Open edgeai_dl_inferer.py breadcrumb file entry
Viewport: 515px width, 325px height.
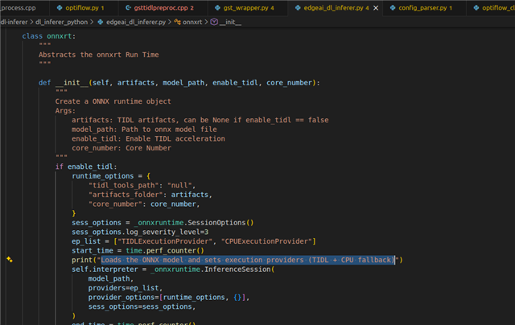(136, 22)
